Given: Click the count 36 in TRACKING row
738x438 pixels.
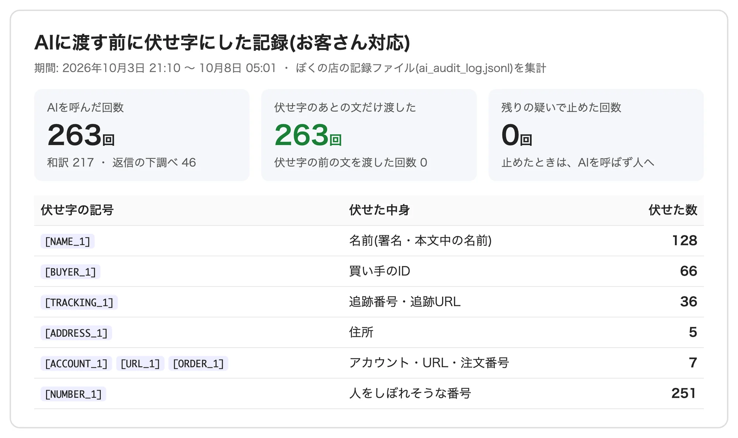Looking at the screenshot, I should click(x=689, y=302).
